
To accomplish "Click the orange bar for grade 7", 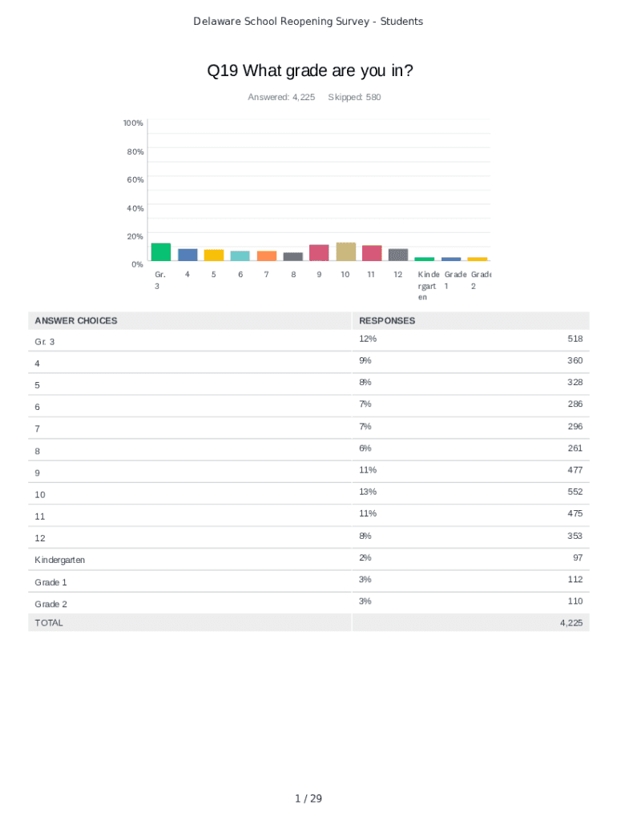I will (x=267, y=255).
